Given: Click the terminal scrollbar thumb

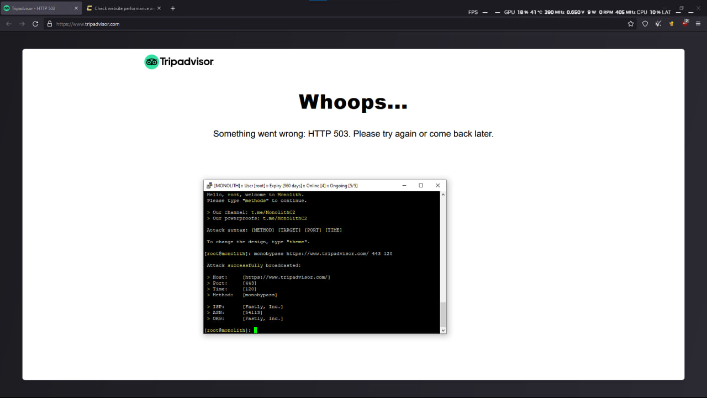Looking at the screenshot, I should pos(442,315).
